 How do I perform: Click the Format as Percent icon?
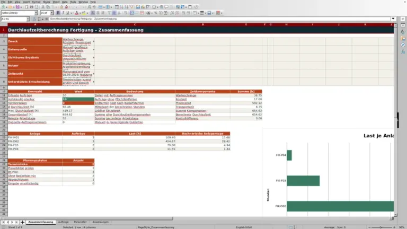click(156, 13)
